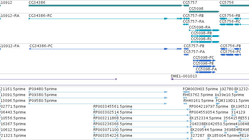Select the RP003302514.5prime read
Image resolution: width=249 pixels, height=140 pixels.
(x=141, y=115)
